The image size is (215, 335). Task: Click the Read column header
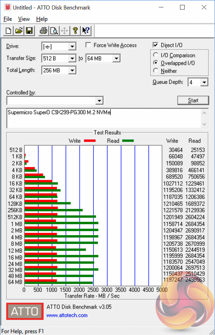click(x=194, y=141)
